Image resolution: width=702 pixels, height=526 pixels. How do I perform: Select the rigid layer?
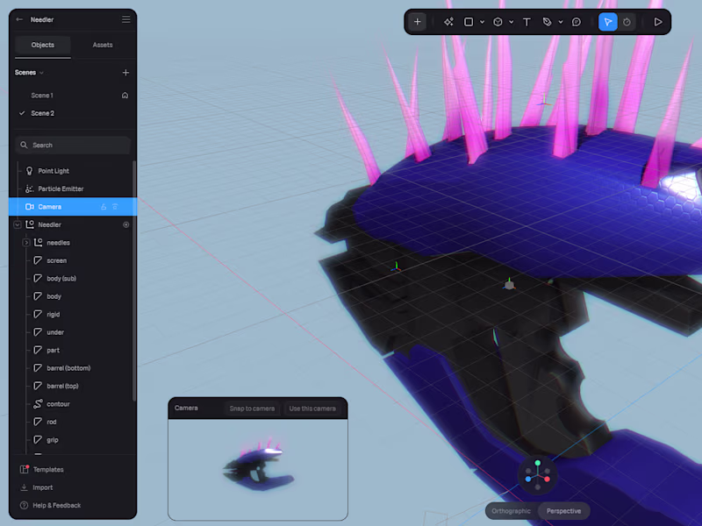[x=53, y=314]
